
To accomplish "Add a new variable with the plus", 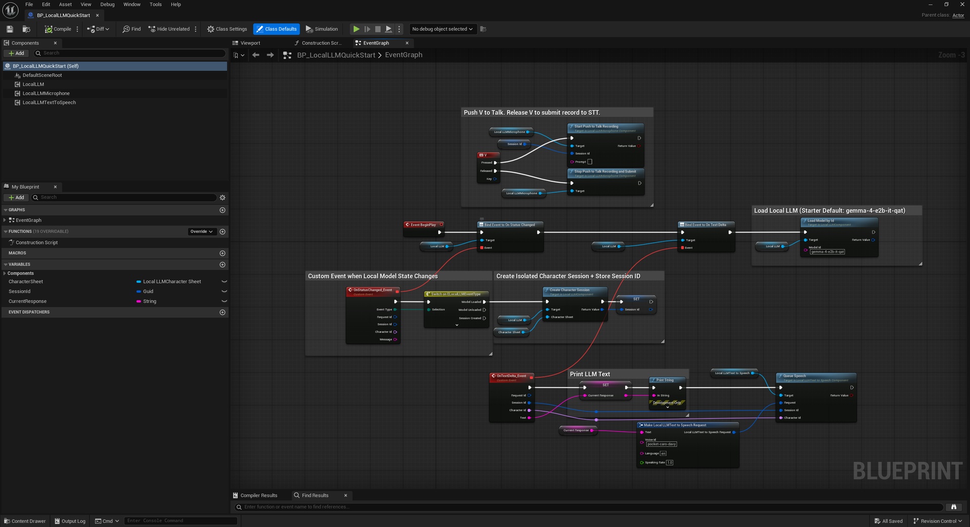I will [222, 265].
